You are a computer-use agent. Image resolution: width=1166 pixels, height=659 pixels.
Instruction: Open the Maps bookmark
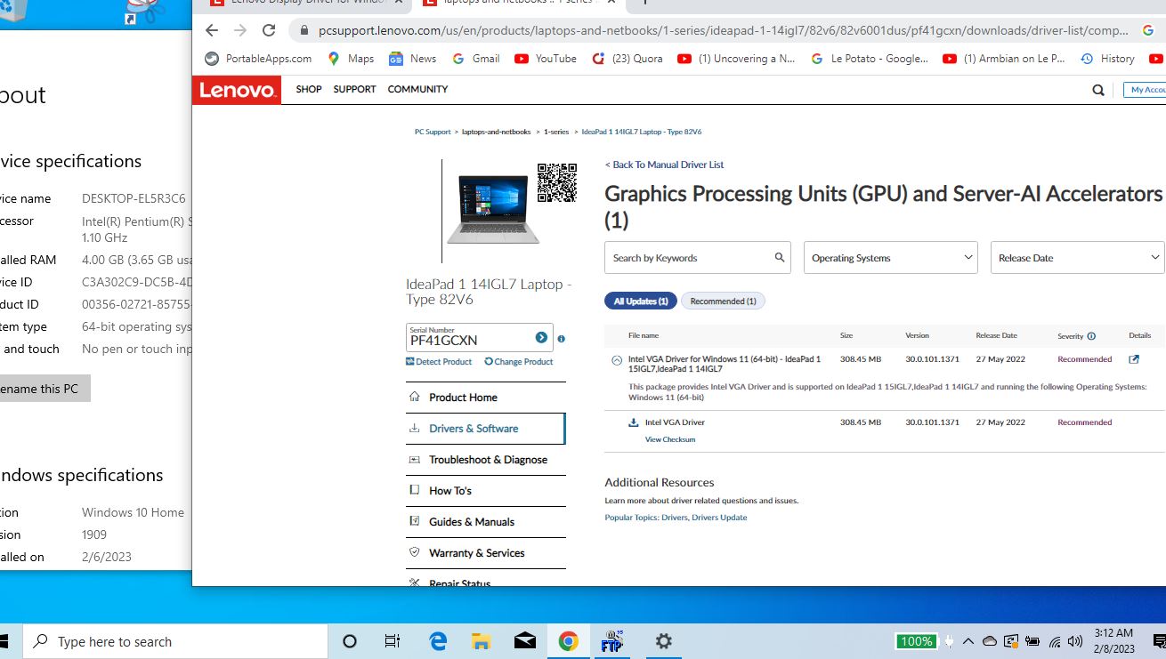coord(350,59)
